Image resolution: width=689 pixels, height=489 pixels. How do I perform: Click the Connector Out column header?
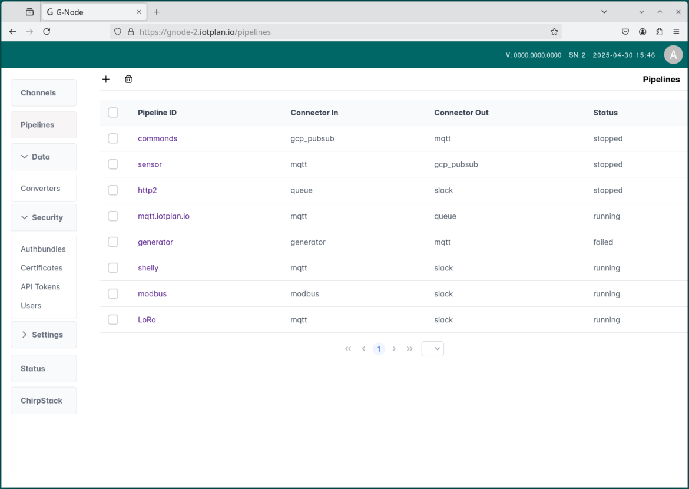(x=461, y=113)
